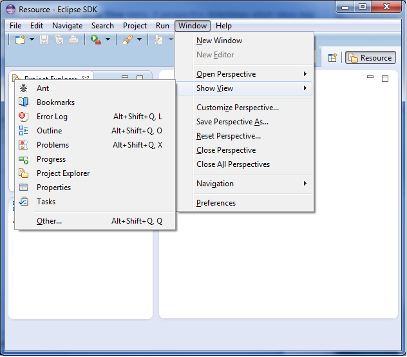407x357 pixels.
Task: Open the Project menu
Action: [135, 26]
